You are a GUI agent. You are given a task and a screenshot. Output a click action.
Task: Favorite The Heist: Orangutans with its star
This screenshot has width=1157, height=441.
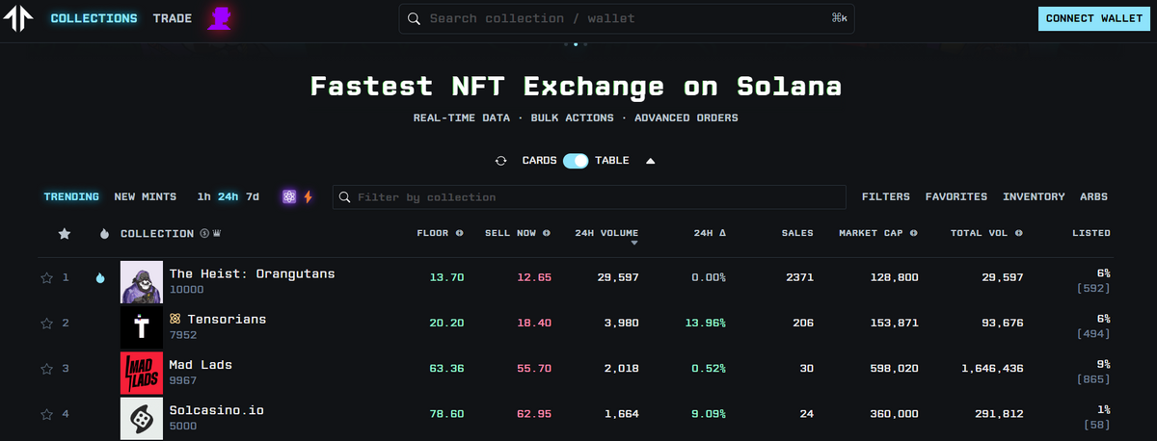pyautogui.click(x=46, y=278)
